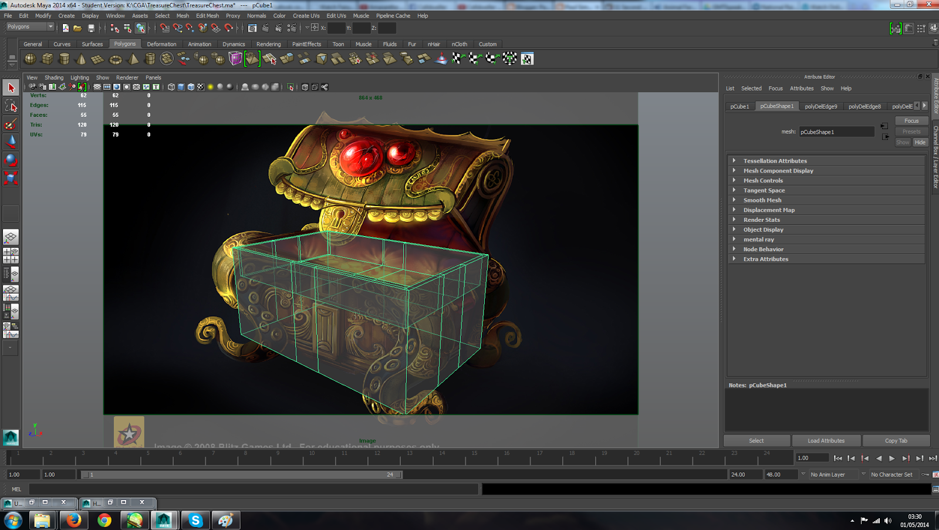Open the Render View clapperboard icon
The width and height of the screenshot is (939, 530).
(252, 28)
